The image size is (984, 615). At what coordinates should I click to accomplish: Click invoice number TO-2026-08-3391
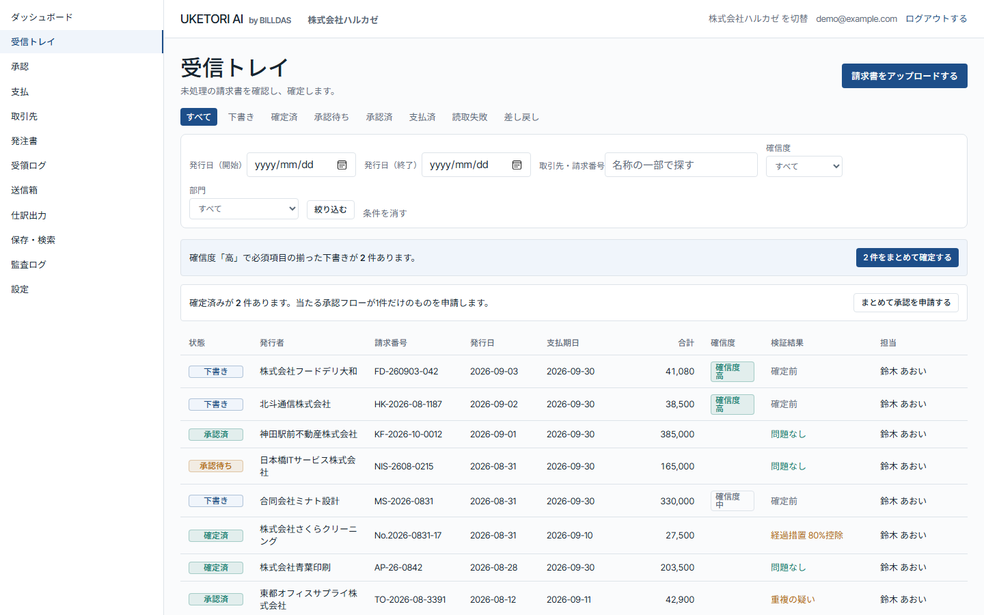click(410, 600)
